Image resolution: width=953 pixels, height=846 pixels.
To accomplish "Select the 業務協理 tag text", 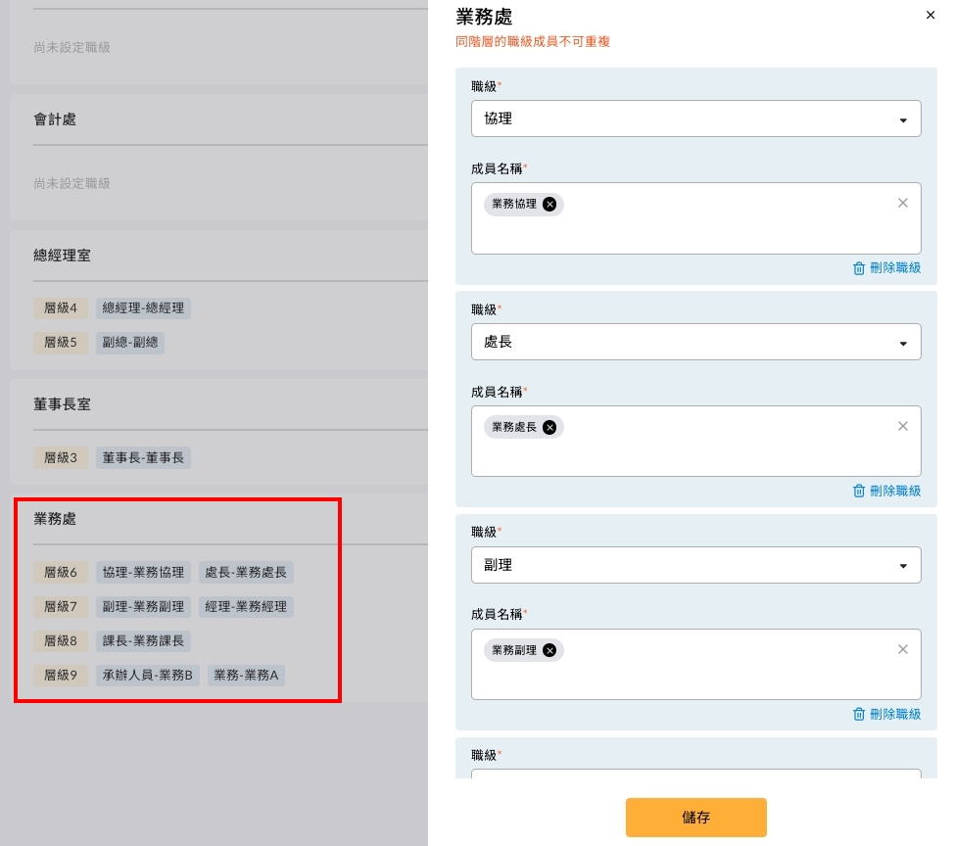I will tap(514, 205).
